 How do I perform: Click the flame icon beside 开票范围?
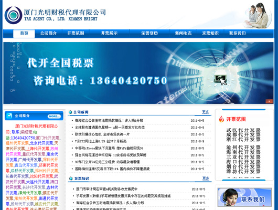[x=221, y=119]
